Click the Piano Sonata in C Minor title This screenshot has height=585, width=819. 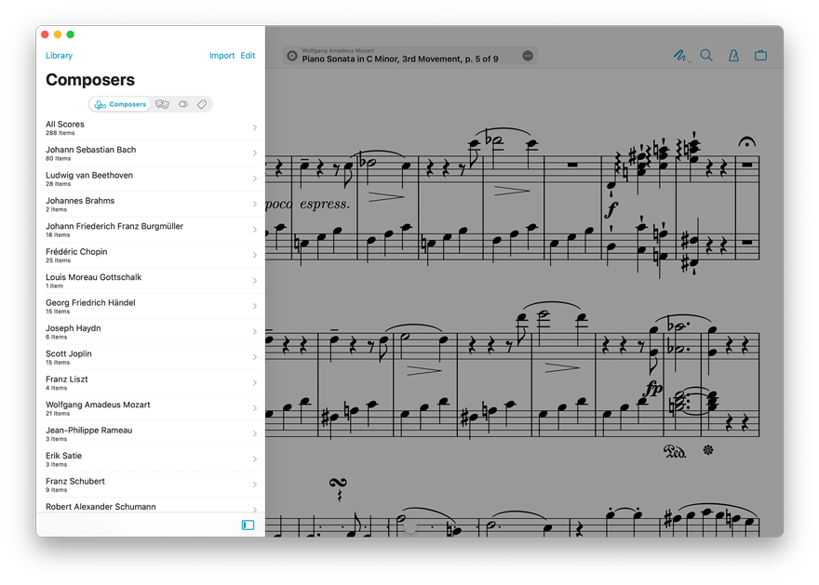click(x=400, y=59)
